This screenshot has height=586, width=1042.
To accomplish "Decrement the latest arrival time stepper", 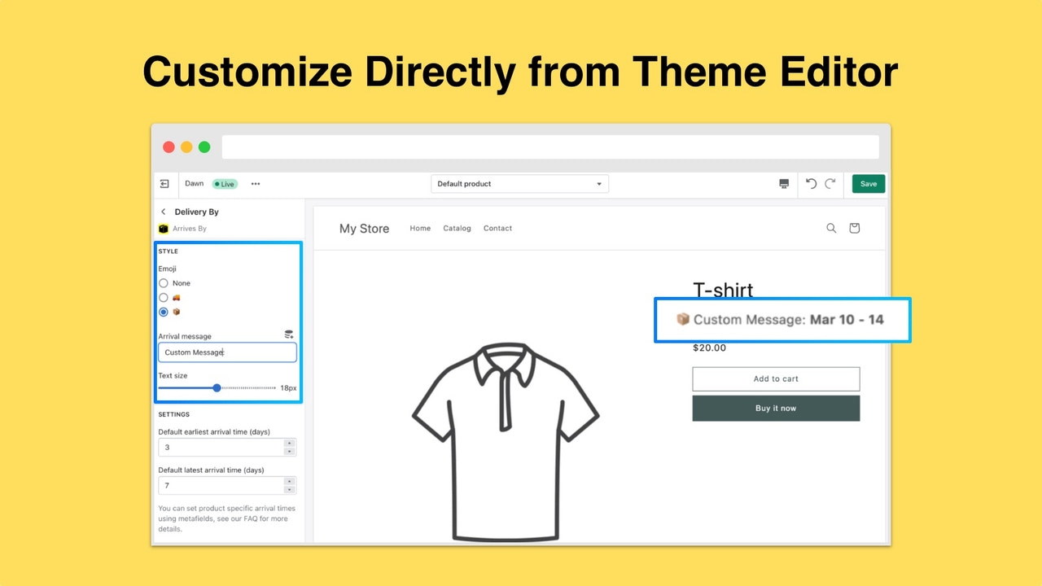I will coord(290,488).
